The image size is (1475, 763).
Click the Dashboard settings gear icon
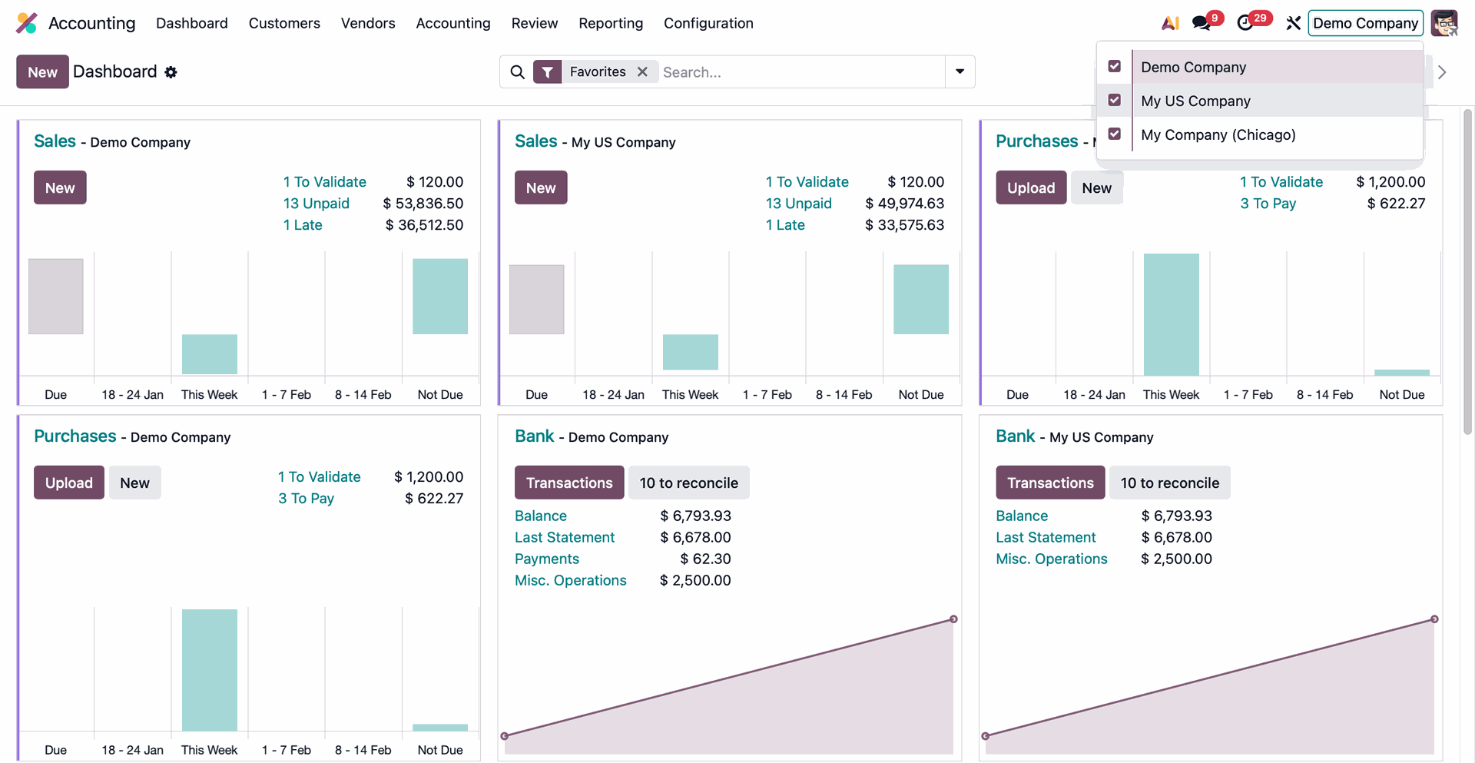(171, 72)
